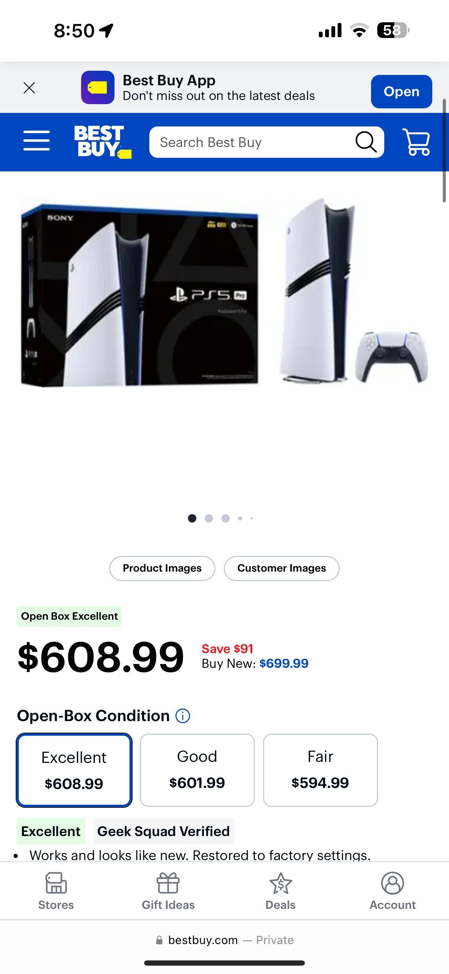This screenshot has width=449, height=974.
Task: Dismiss the Best Buy App banner
Action: (29, 88)
